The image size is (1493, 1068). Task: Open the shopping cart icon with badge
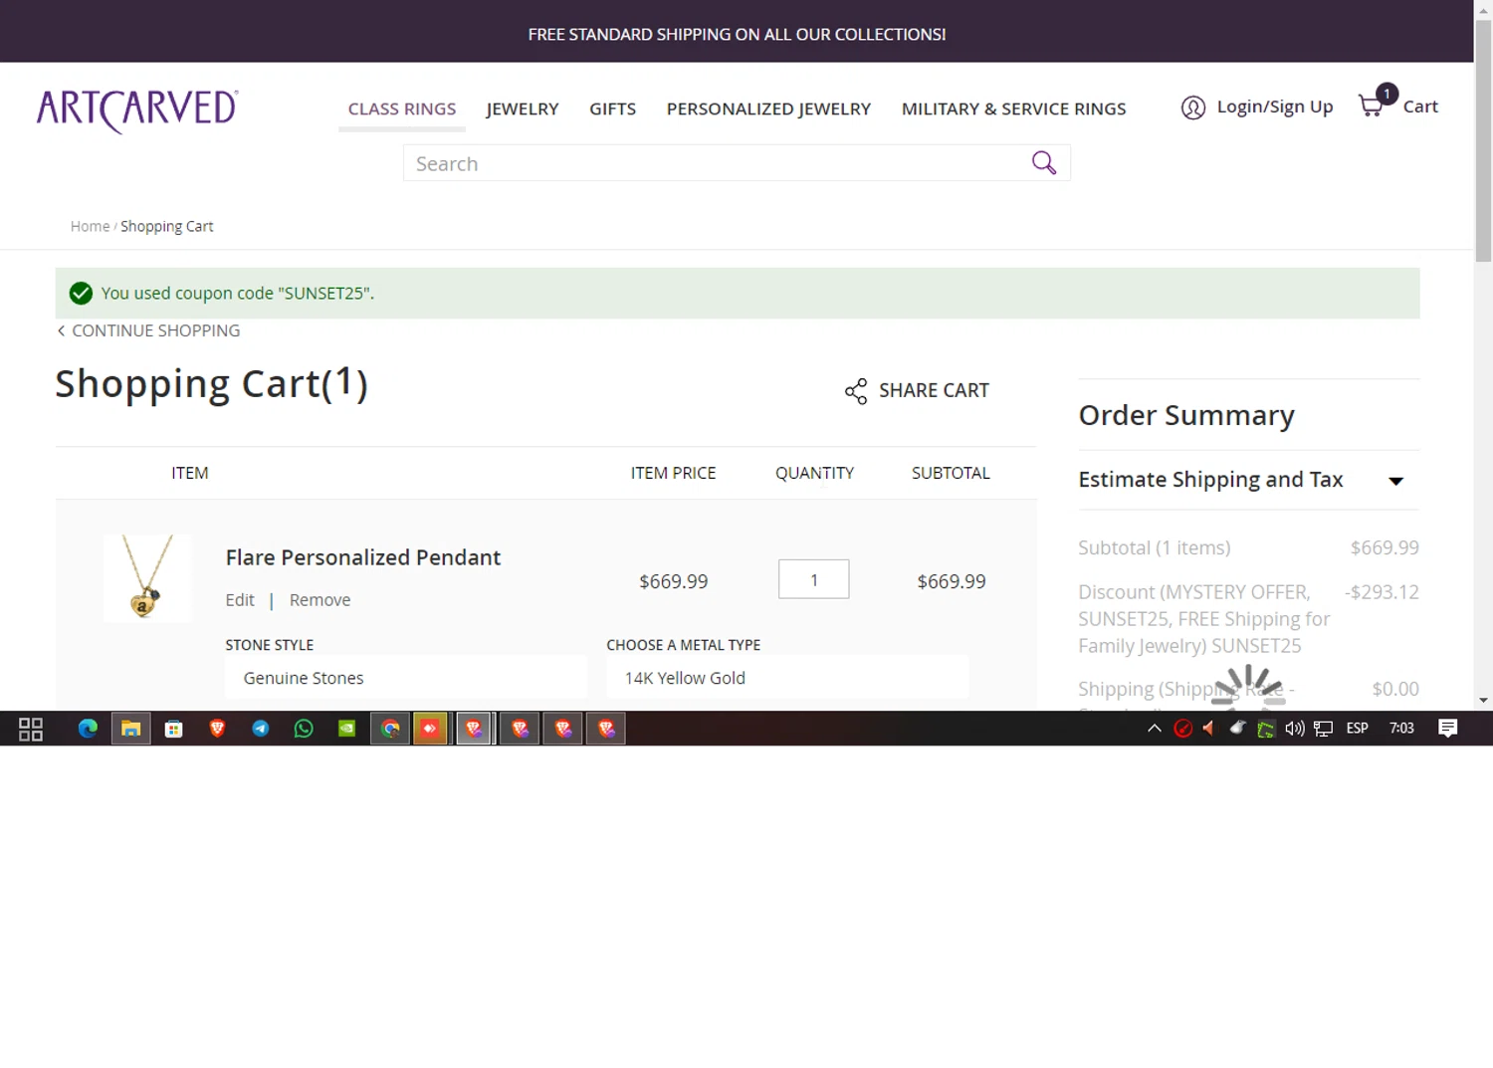[x=1377, y=102]
